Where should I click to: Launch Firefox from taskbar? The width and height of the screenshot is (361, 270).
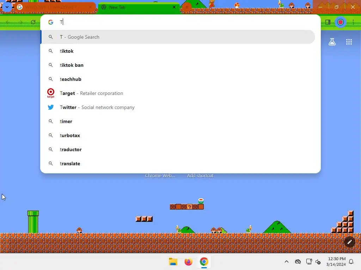pos(189,262)
